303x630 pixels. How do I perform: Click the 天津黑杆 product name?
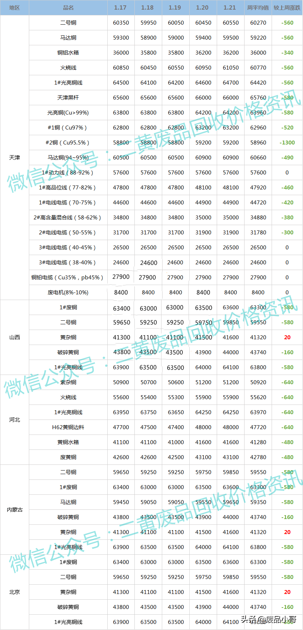[x=68, y=97]
